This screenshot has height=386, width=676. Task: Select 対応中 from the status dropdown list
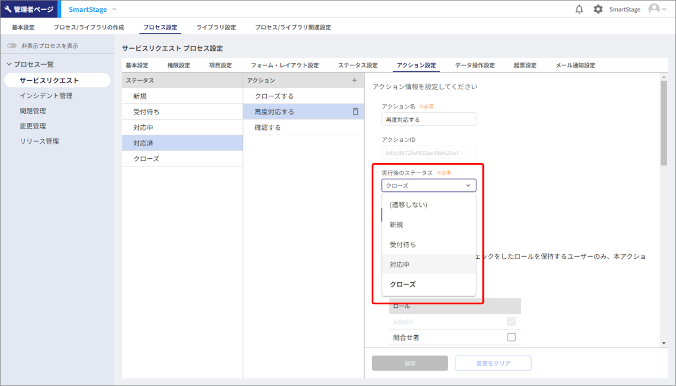pyautogui.click(x=428, y=264)
